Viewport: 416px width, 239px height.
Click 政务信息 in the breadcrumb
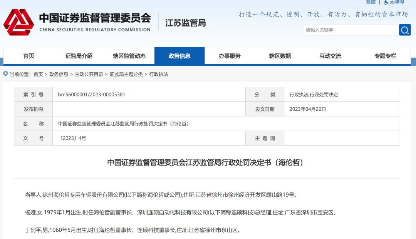pos(59,75)
